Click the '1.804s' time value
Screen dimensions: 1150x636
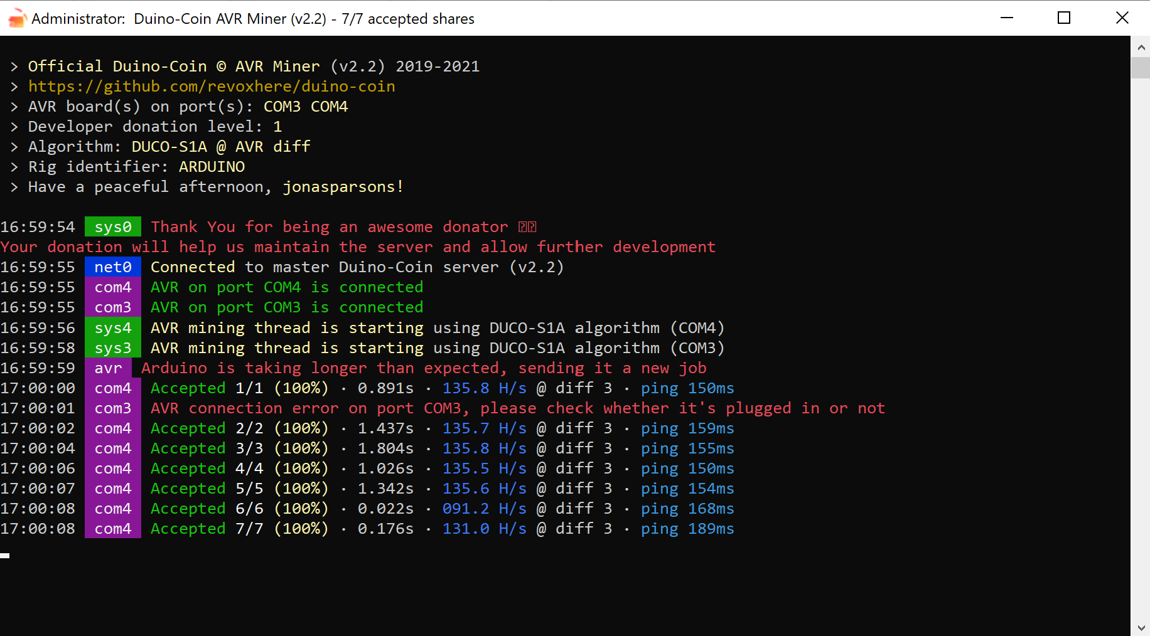(x=386, y=448)
